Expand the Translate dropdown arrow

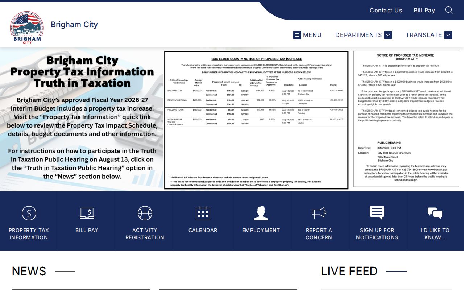tap(448, 35)
